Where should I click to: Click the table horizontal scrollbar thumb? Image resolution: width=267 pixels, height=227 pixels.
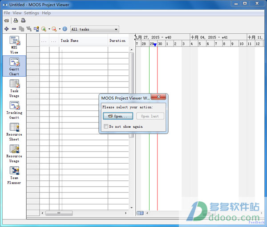(59, 213)
